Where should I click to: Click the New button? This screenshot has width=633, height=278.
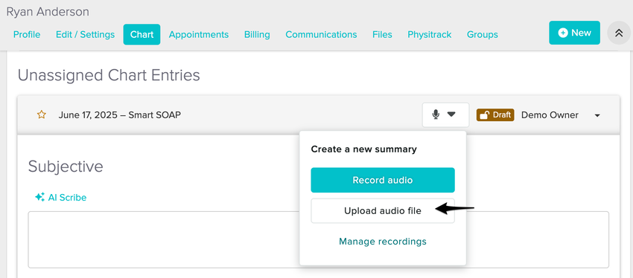click(x=574, y=33)
